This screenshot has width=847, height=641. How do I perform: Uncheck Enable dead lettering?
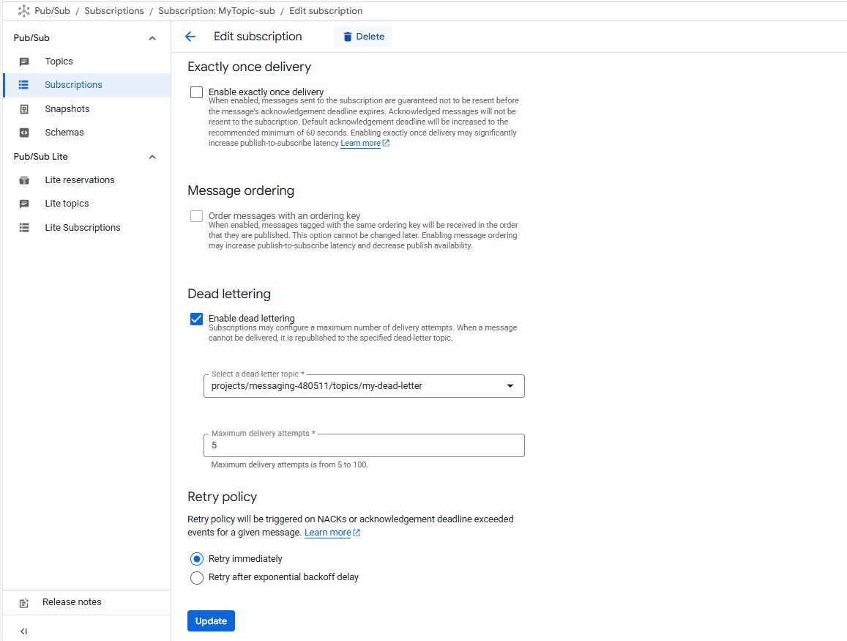[x=196, y=319]
